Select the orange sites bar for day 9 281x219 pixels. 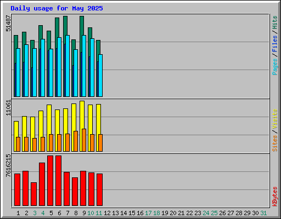click(84, 140)
